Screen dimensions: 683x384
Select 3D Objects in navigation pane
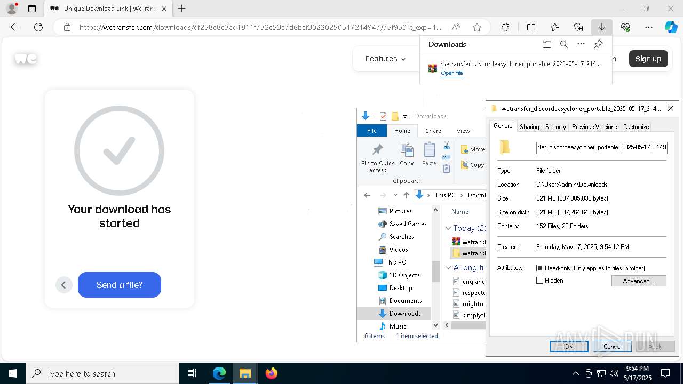pos(404,275)
